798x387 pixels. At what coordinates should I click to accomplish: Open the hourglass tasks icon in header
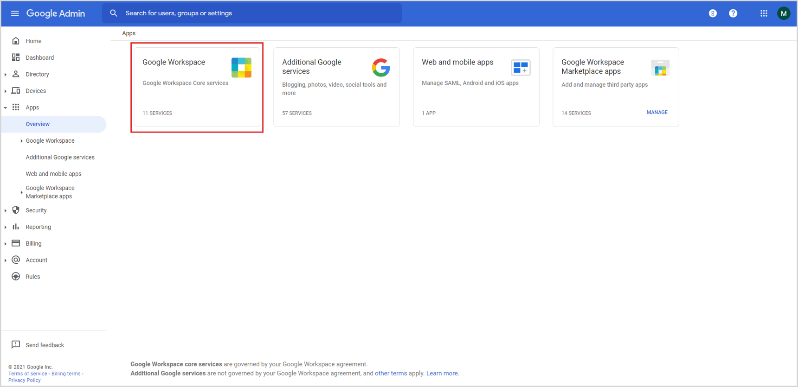pyautogui.click(x=713, y=13)
